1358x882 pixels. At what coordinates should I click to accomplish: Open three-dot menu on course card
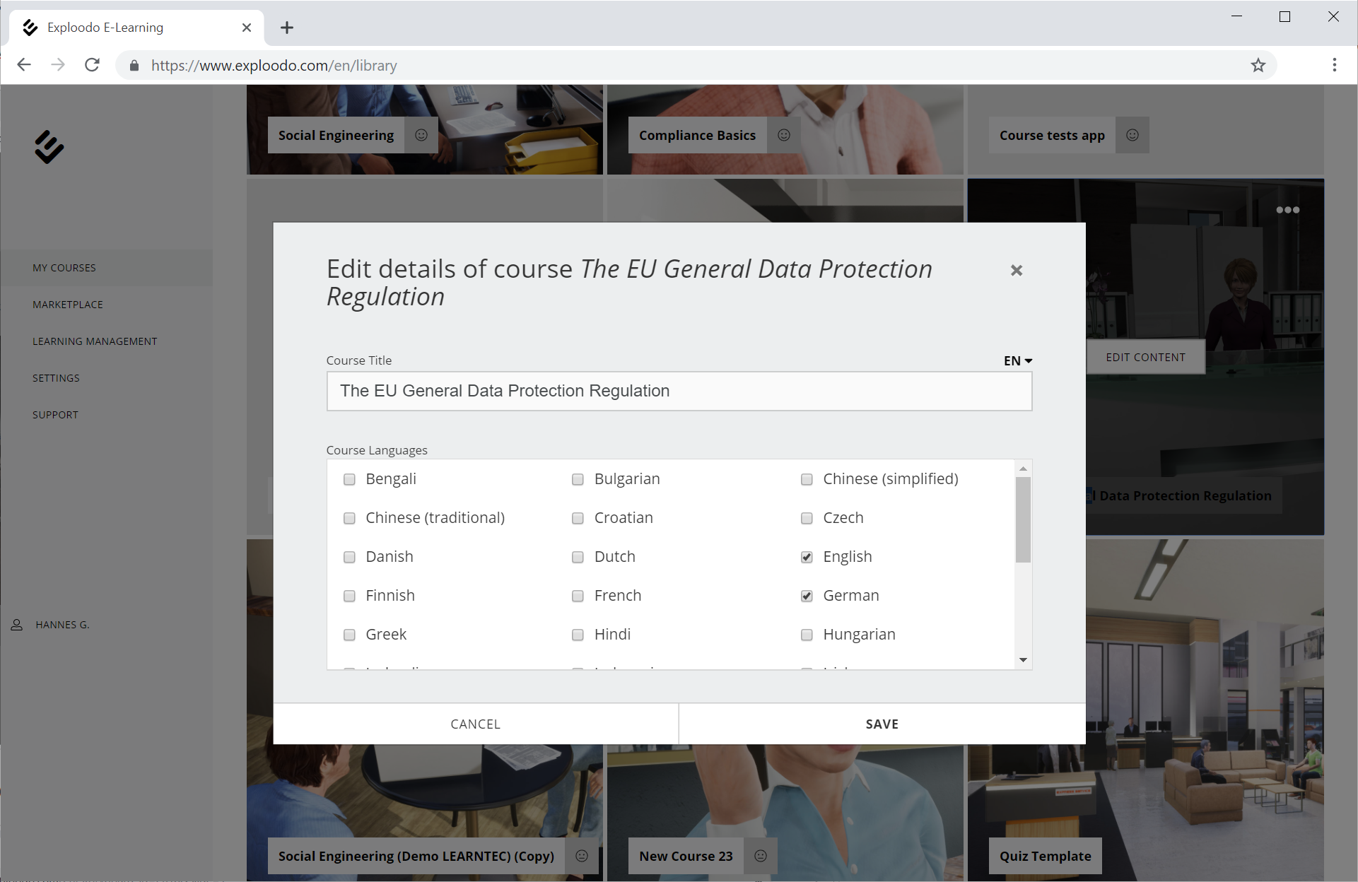point(1287,210)
